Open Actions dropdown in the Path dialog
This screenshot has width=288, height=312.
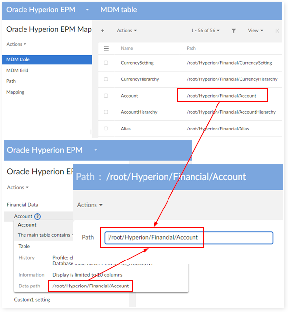pos(90,205)
